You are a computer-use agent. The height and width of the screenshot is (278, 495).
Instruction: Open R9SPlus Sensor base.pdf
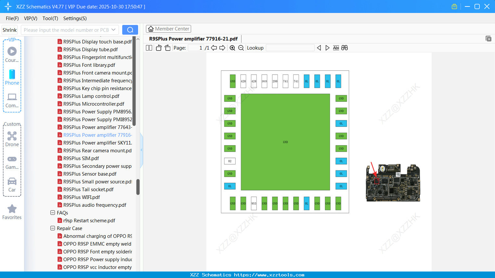coord(87,174)
